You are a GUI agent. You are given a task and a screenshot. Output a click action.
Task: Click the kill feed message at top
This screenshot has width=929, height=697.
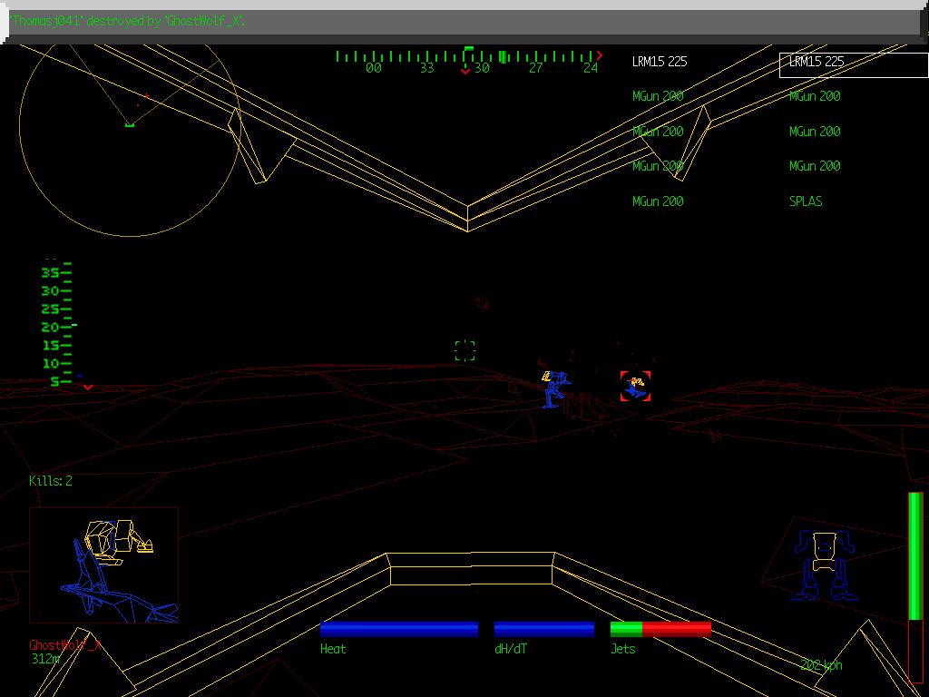[129, 21]
